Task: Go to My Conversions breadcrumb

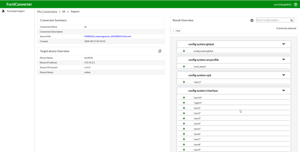Action: 47,11
